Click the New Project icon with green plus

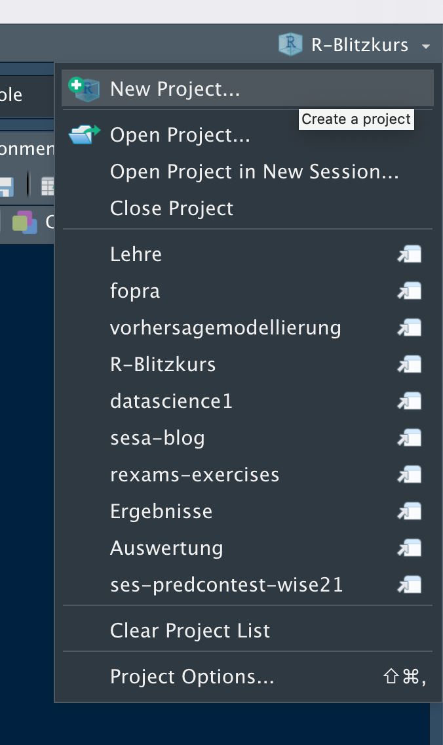click(84, 89)
